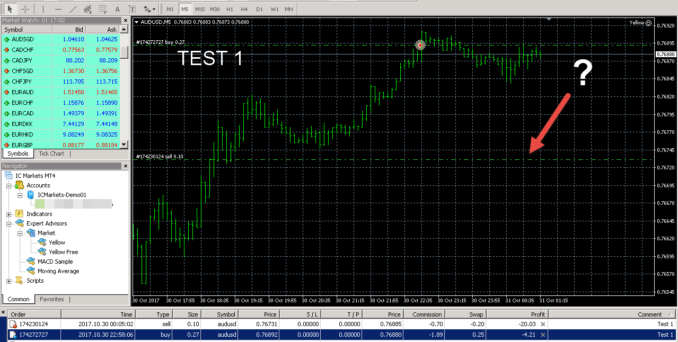Click the EURAUD symbol row
678x342 pixels.
click(x=61, y=92)
